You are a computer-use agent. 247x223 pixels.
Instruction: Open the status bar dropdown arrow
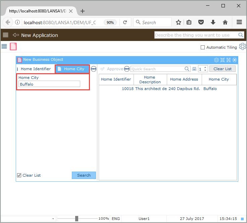[x=53, y=219]
